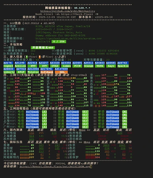This screenshot has height=178, width=153.
Task: Click the green 0 / 256 prefix badge
Action: click(x=59, y=42)
